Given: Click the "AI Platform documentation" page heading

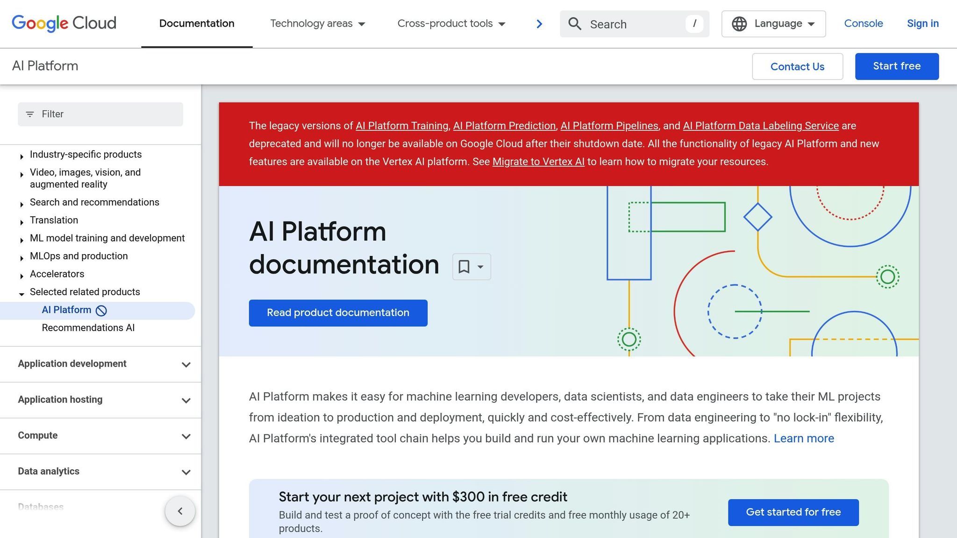Looking at the screenshot, I should pos(344,248).
